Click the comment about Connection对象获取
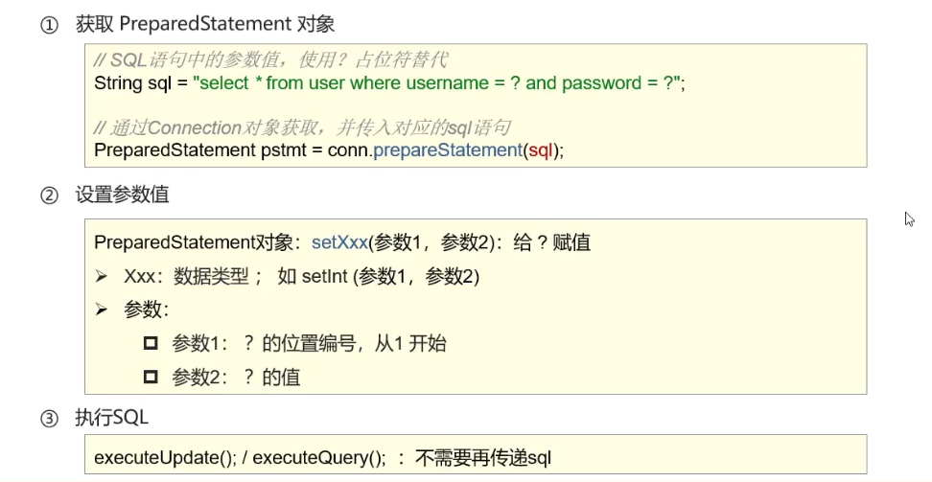 click(302, 127)
